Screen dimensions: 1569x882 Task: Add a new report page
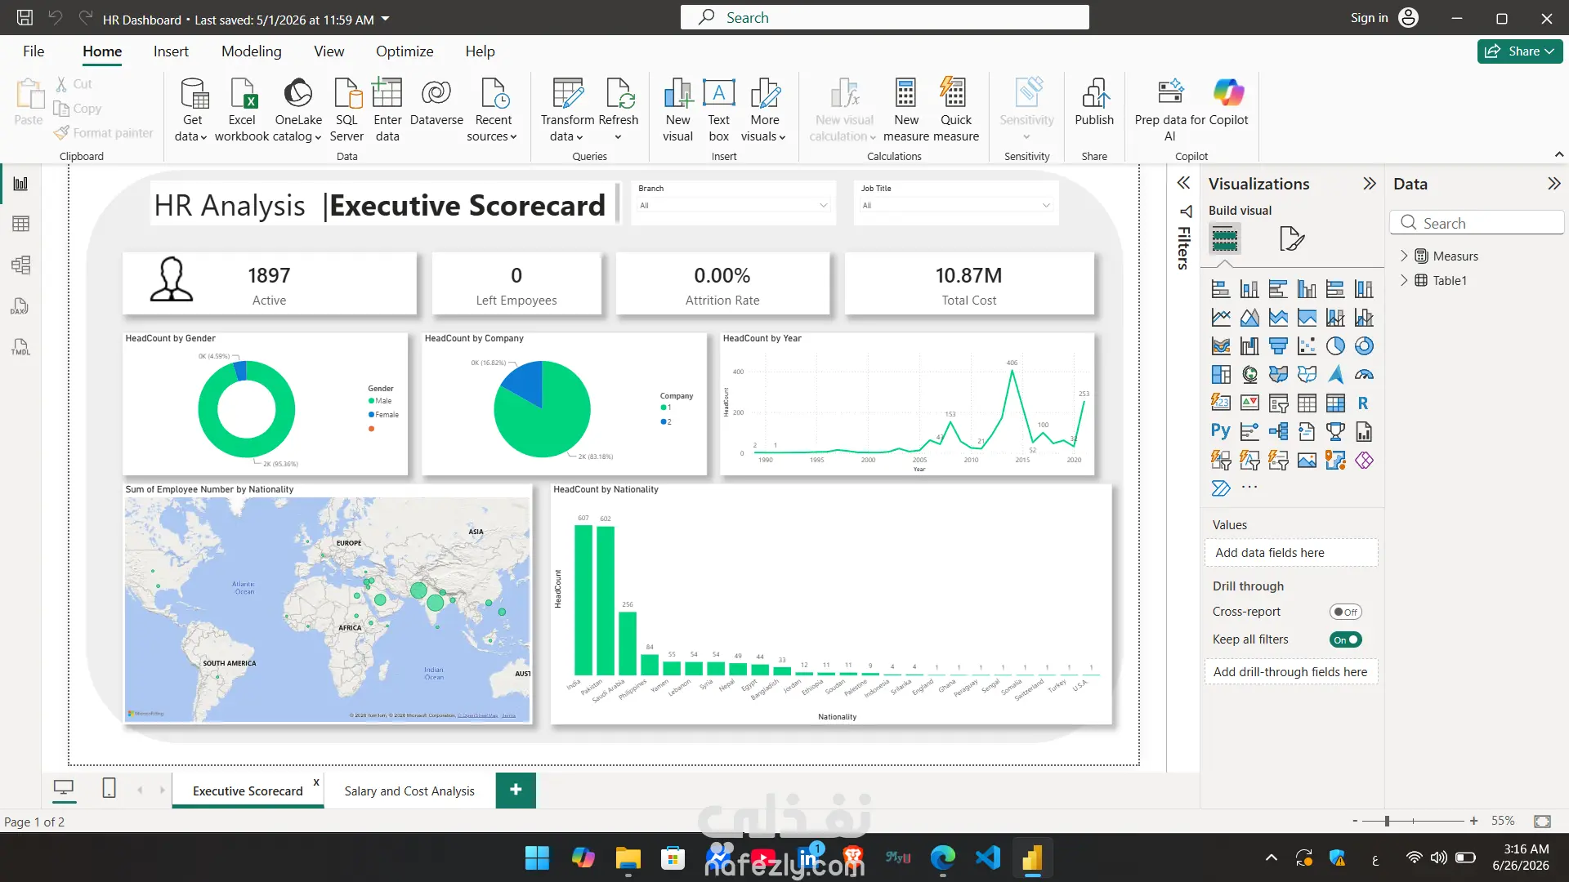point(516,790)
